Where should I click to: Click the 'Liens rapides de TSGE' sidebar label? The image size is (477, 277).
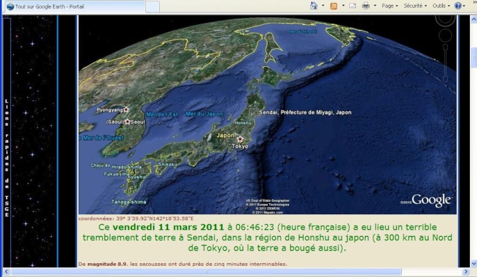click(x=7, y=158)
